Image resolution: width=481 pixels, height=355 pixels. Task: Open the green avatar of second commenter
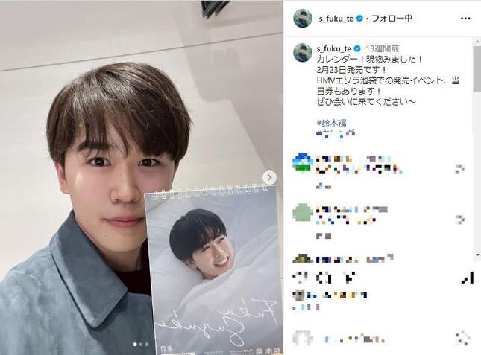pos(303,212)
